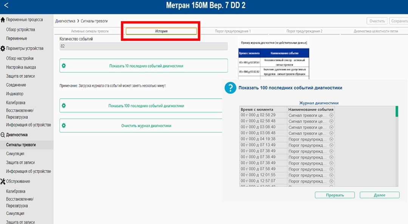Expand event row at 12:01:55
The width and height of the screenshot is (408, 224).
[x=331, y=175]
